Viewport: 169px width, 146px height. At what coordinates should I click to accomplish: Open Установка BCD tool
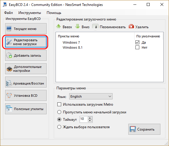[26, 96]
